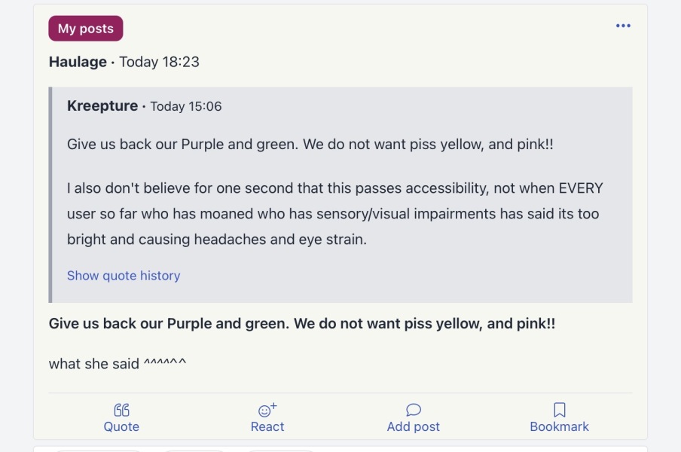
Task: Click the quotation-marks Quote icon
Action: (x=121, y=410)
